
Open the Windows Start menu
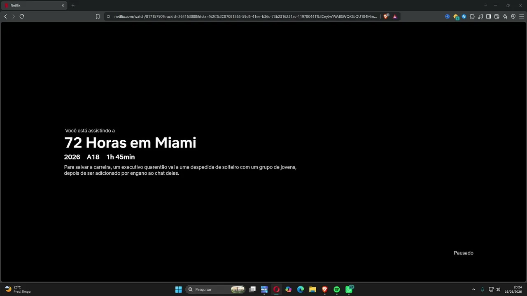tap(178, 289)
